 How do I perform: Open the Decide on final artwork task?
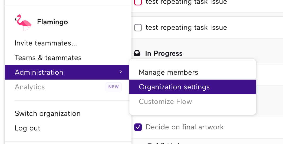click(x=185, y=127)
